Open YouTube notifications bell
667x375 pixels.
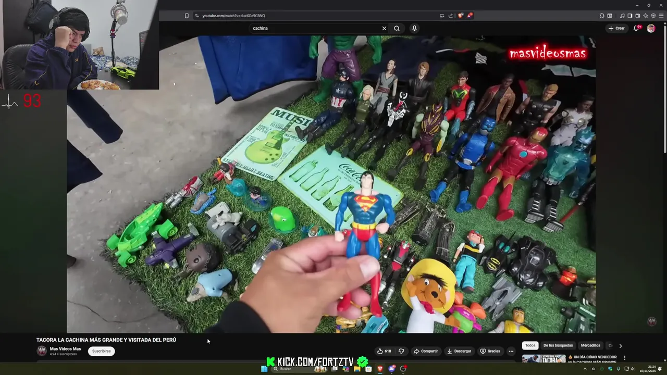pos(636,28)
